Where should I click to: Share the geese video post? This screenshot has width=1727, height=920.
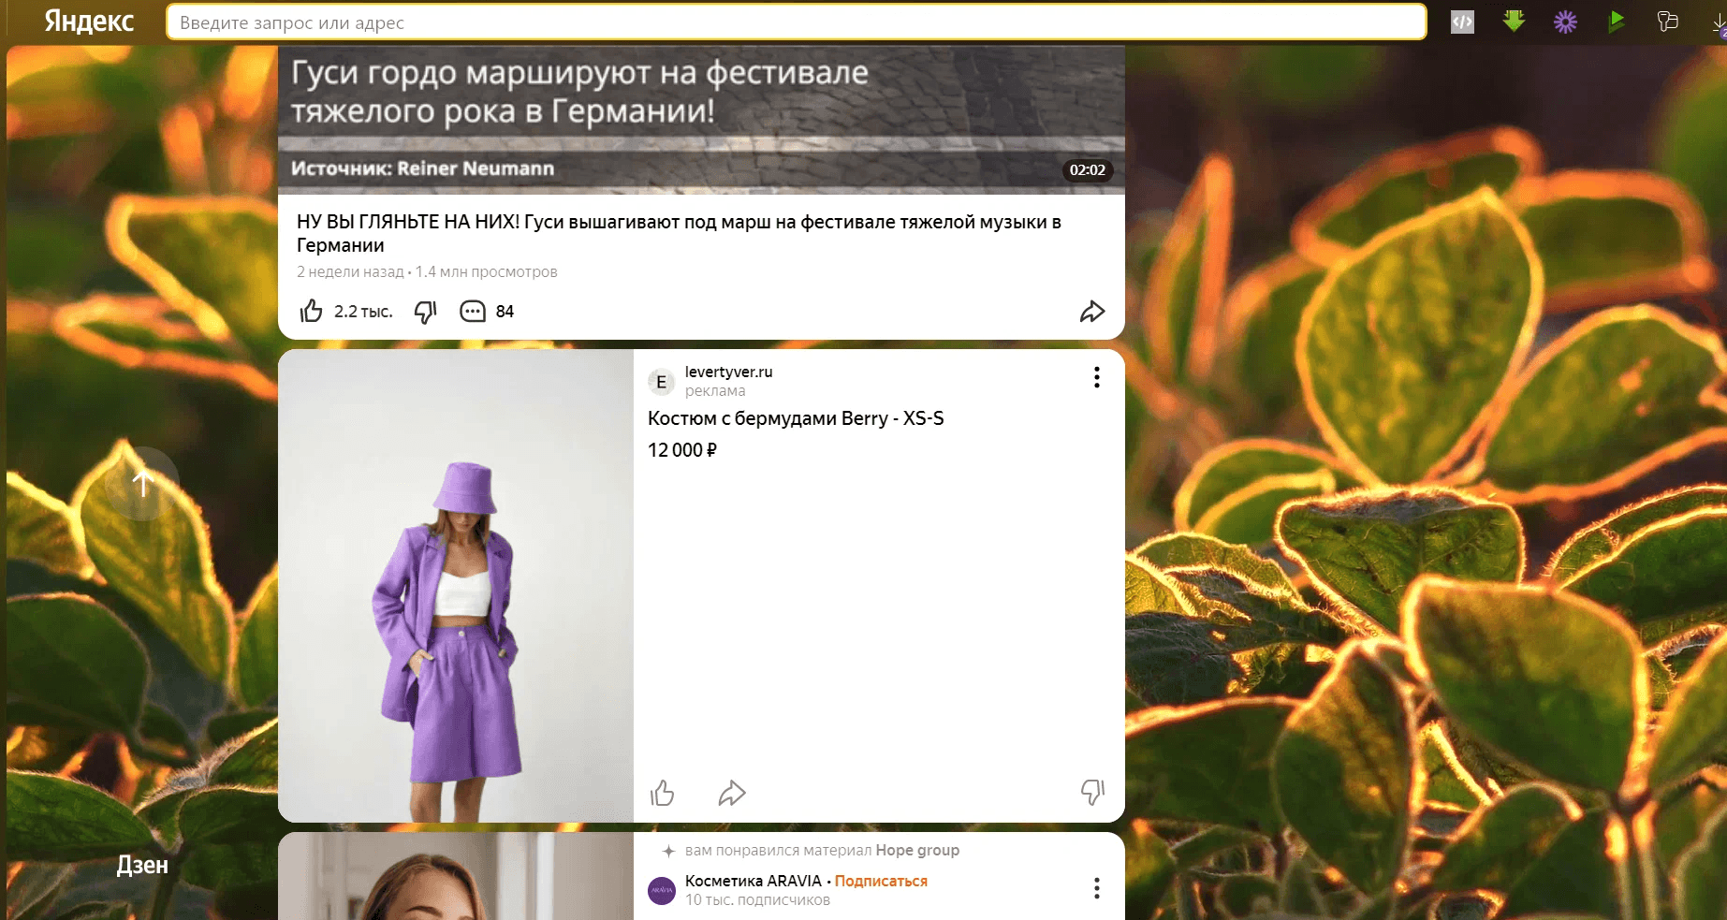(x=1092, y=312)
